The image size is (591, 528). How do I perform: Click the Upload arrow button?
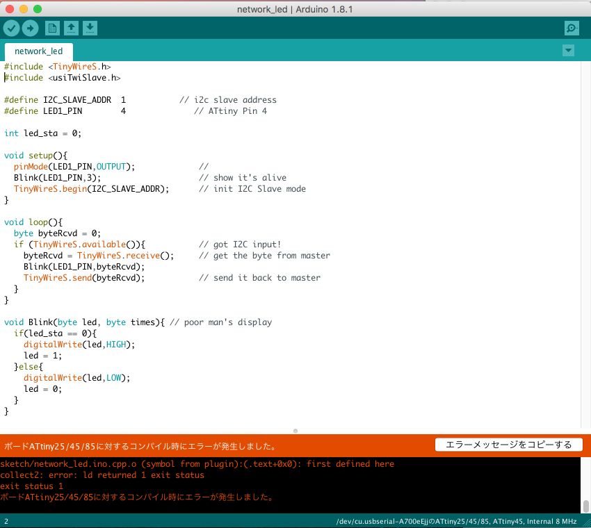tap(30, 28)
